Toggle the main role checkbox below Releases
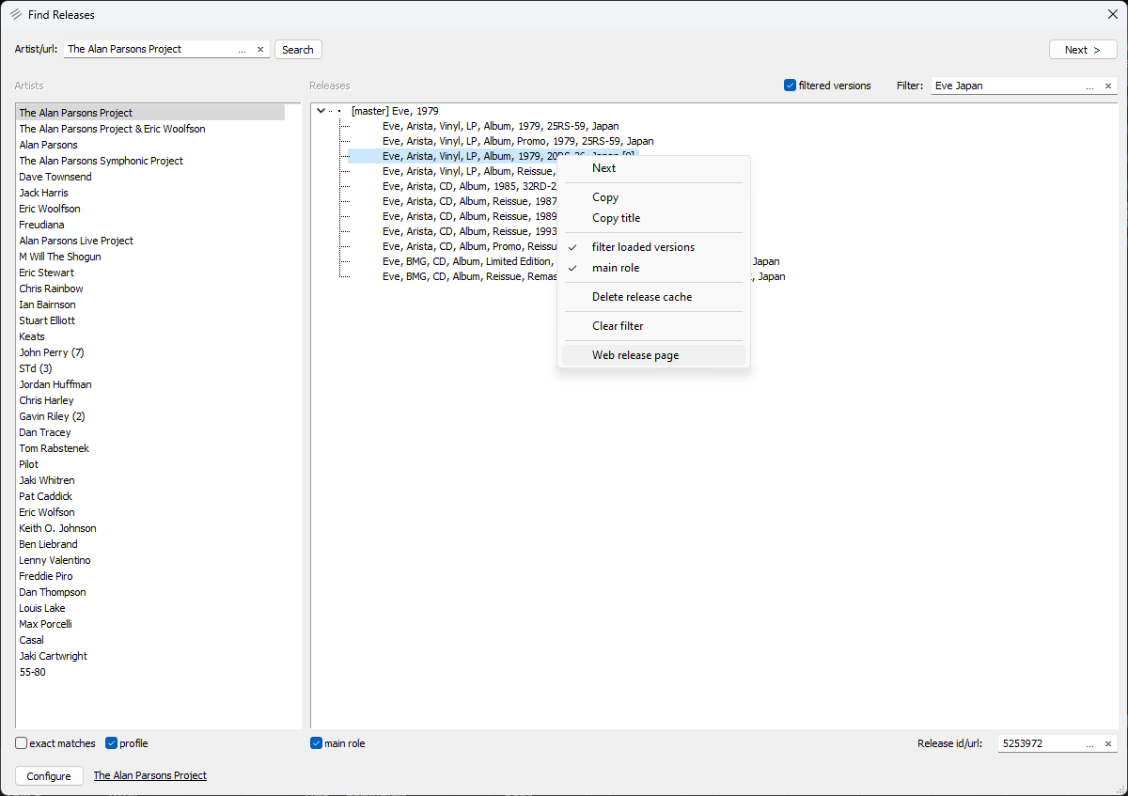This screenshot has height=796, width=1128. 316,743
